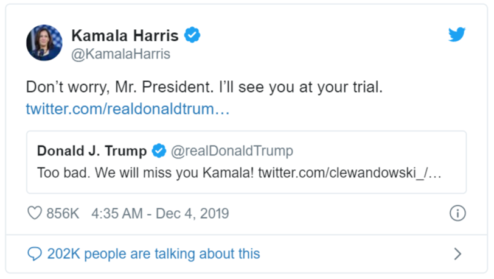Open the @realDonaldTrump handle

pyautogui.click(x=232, y=150)
